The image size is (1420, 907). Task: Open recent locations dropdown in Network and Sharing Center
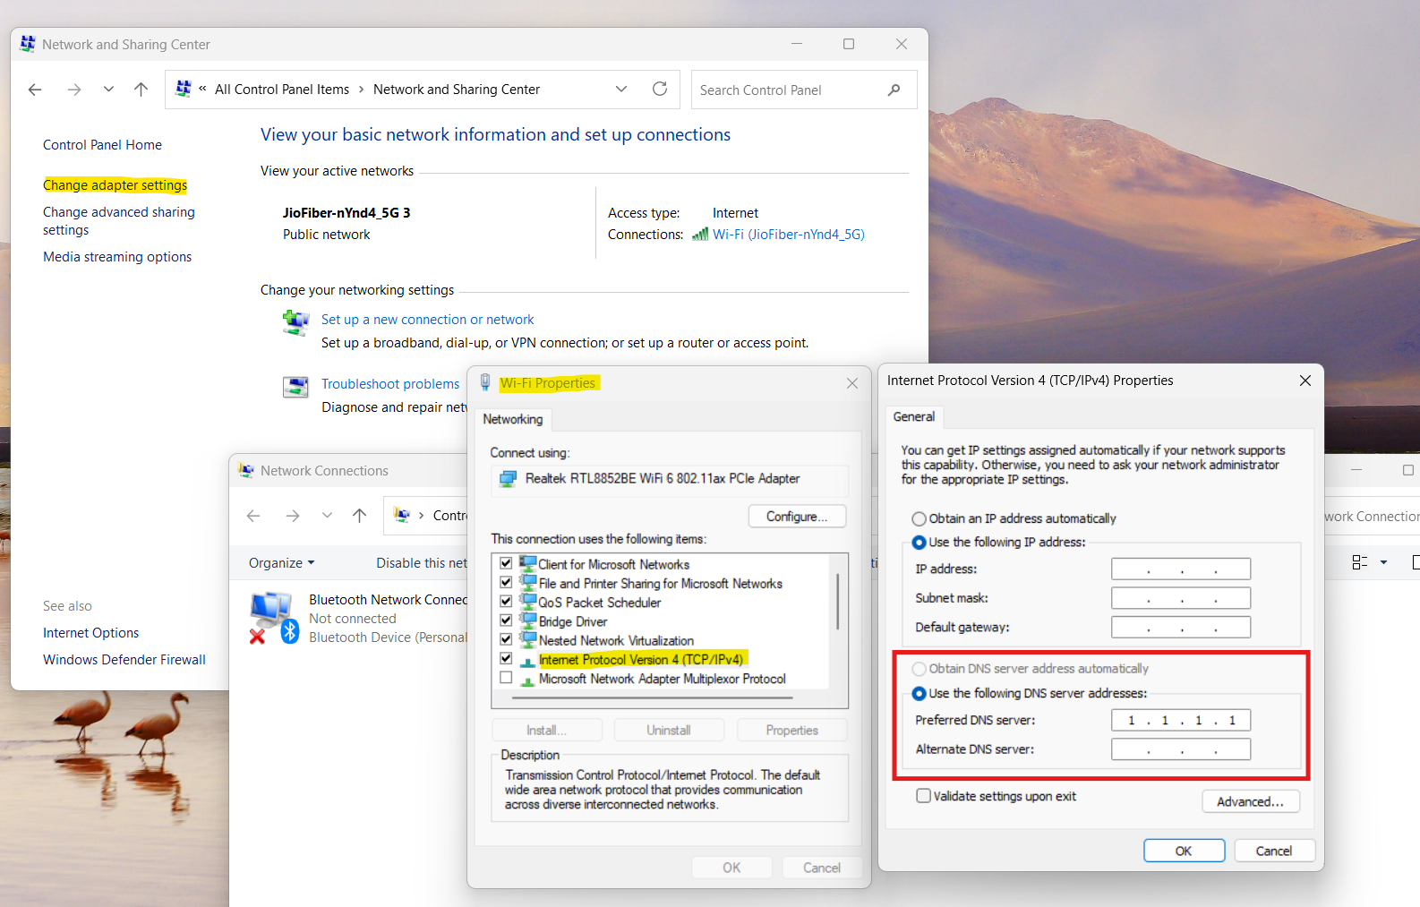(x=108, y=90)
